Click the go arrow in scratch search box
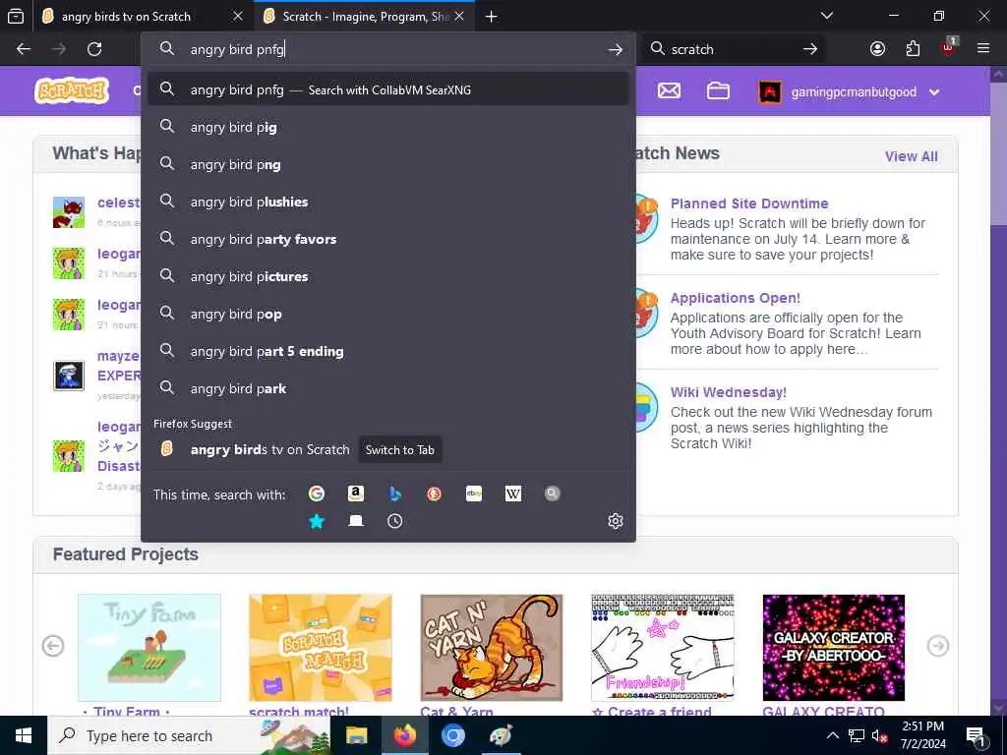1007x755 pixels. click(810, 49)
